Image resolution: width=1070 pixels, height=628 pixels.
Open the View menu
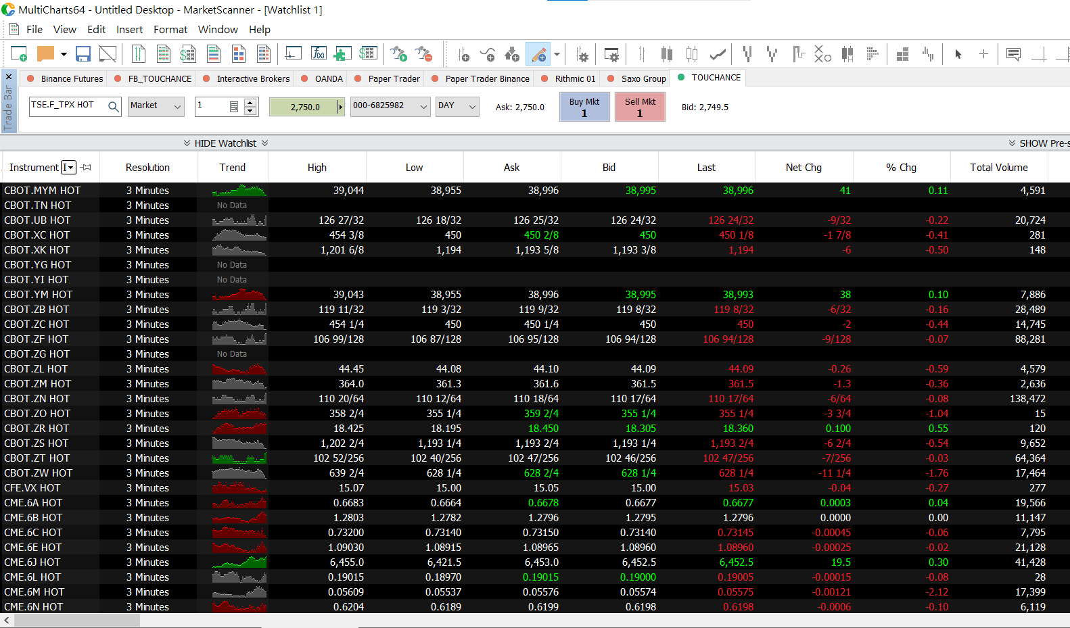pos(65,30)
